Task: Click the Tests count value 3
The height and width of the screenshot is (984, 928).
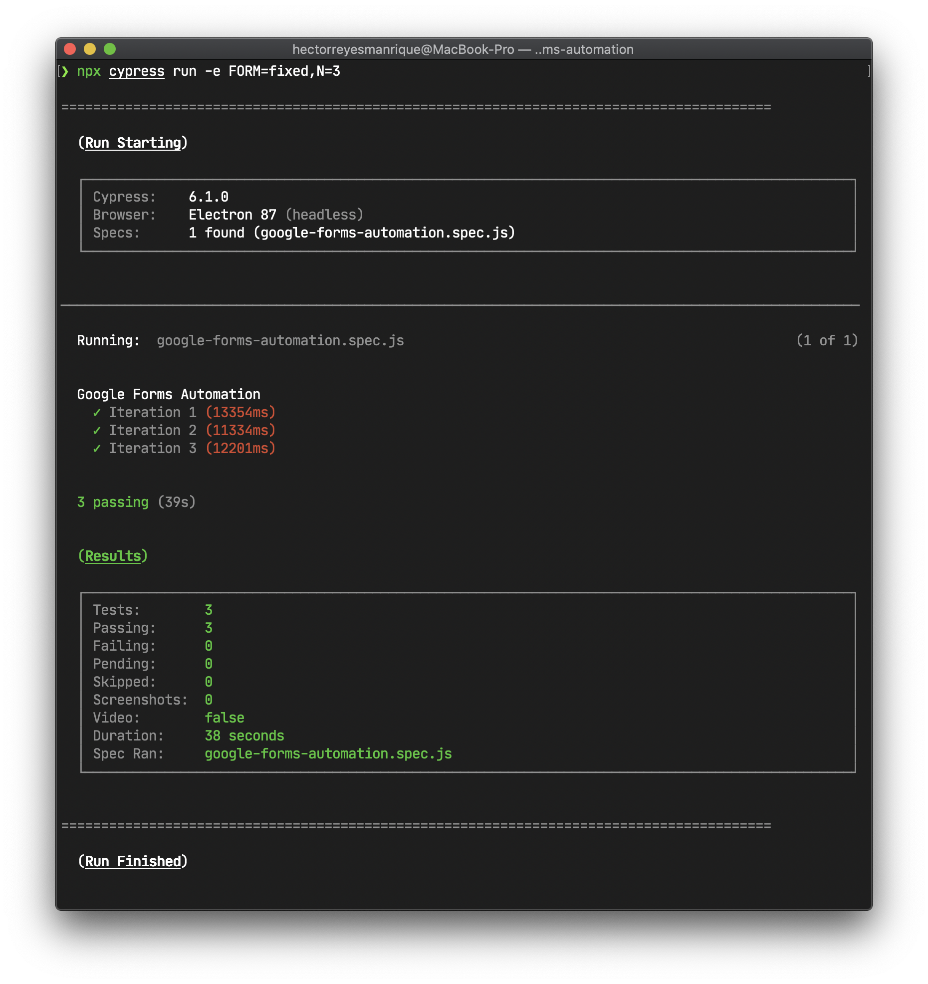Action: pyautogui.click(x=209, y=610)
